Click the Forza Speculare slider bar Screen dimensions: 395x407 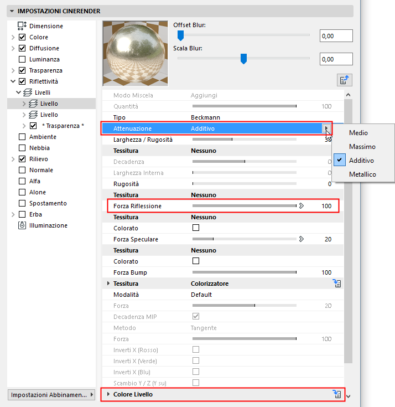click(245, 239)
